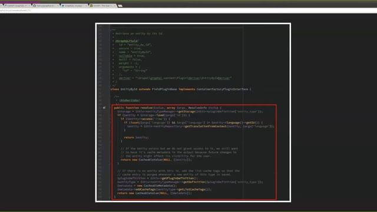Open the third tab with the round blue favicon
377x212 pixels.
click(74, 5)
